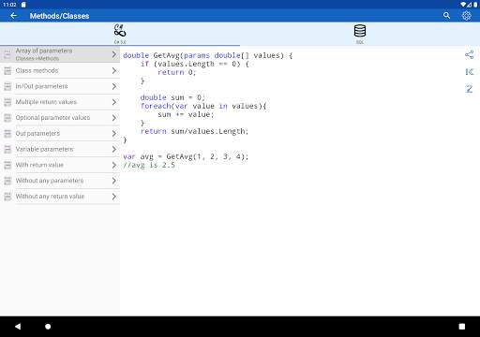Open Multiple return values entry
480x337 pixels.
click(60, 102)
